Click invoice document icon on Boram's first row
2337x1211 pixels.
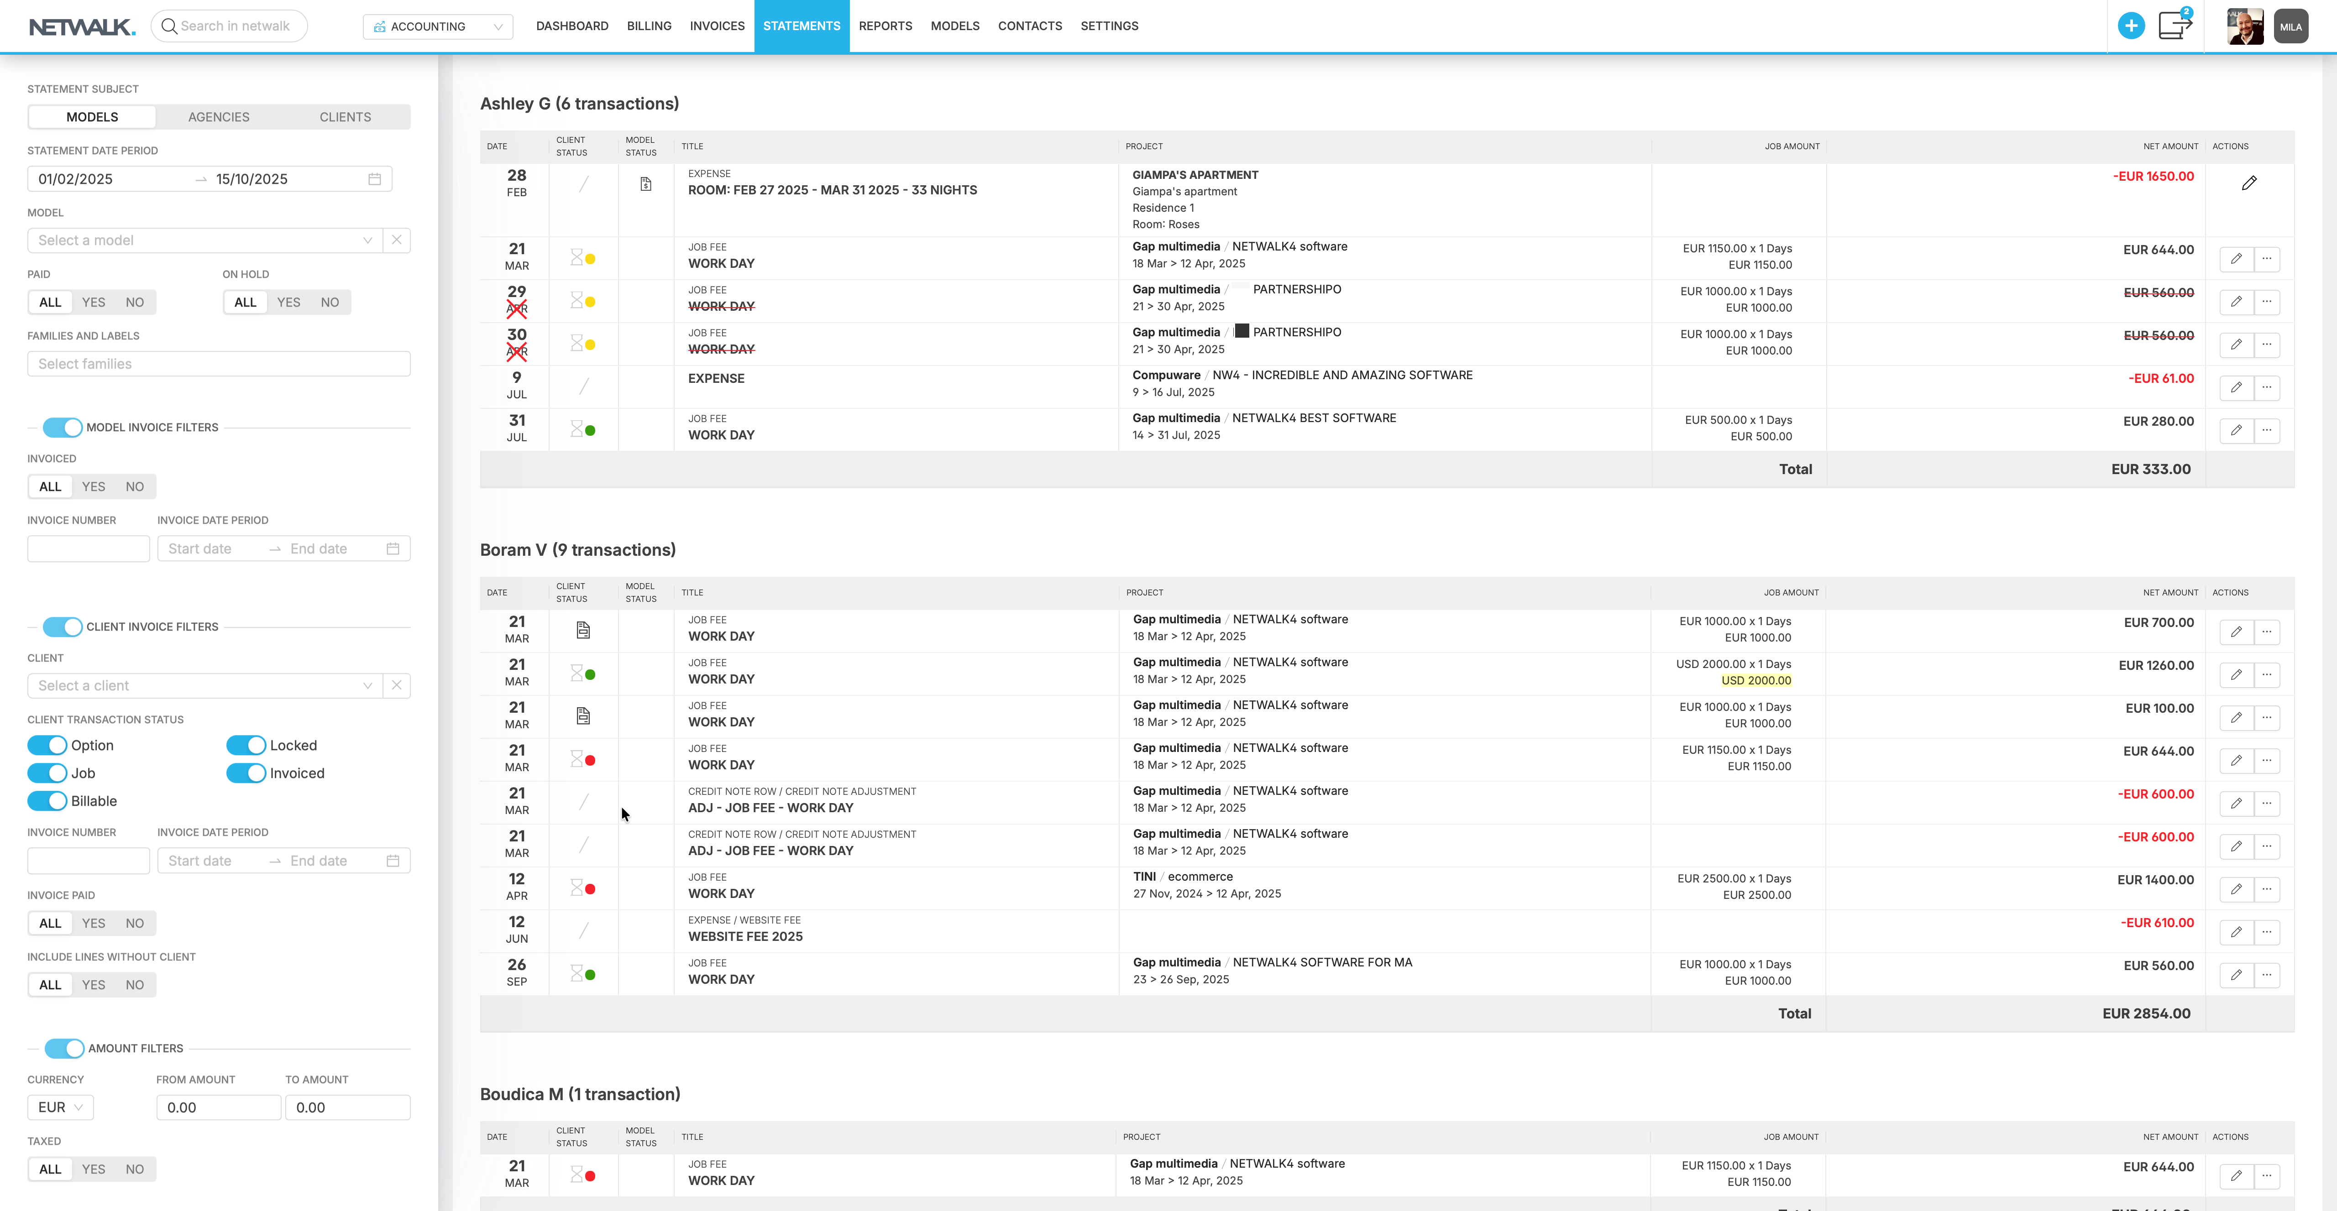pos(583,630)
